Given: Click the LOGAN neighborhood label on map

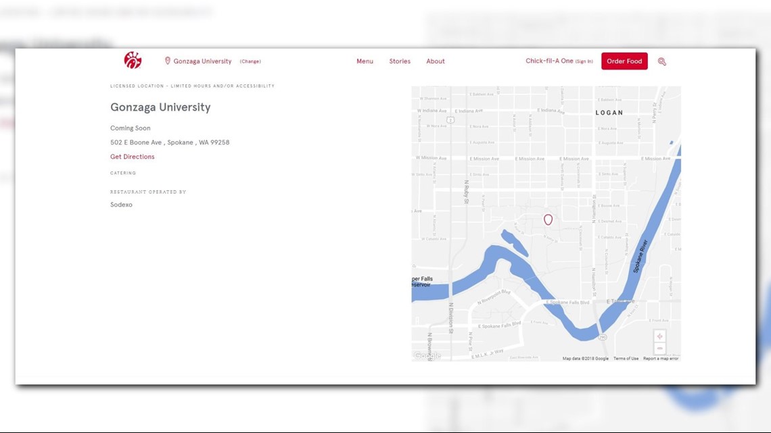Looking at the screenshot, I should click(609, 112).
